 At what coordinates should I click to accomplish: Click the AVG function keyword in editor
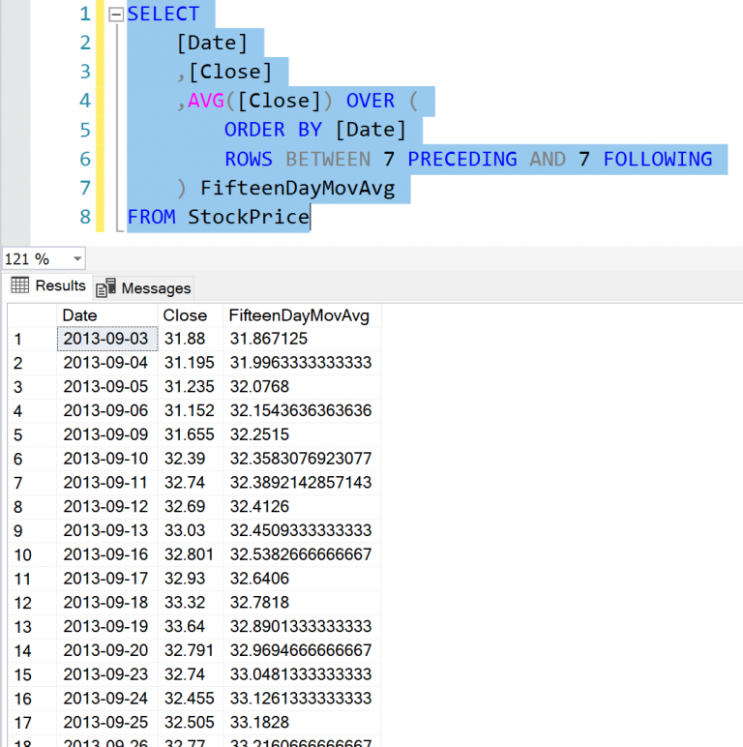point(206,101)
